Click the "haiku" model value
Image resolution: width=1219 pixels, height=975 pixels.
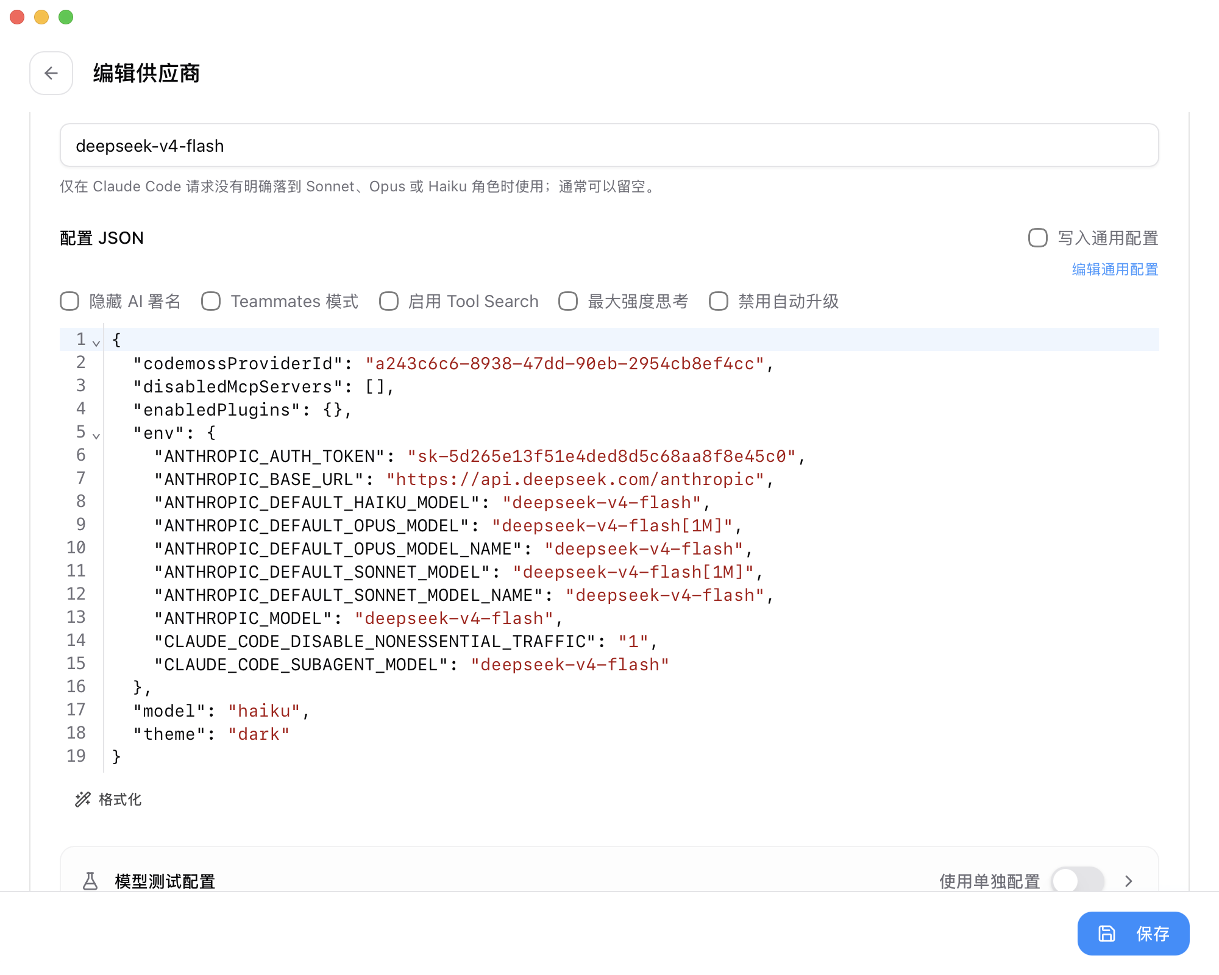(264, 711)
